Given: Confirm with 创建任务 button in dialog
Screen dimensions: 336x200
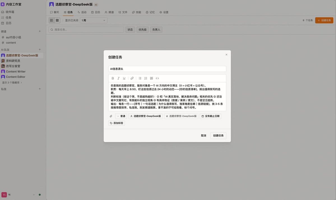Looking at the screenshot, I should click(218, 136).
